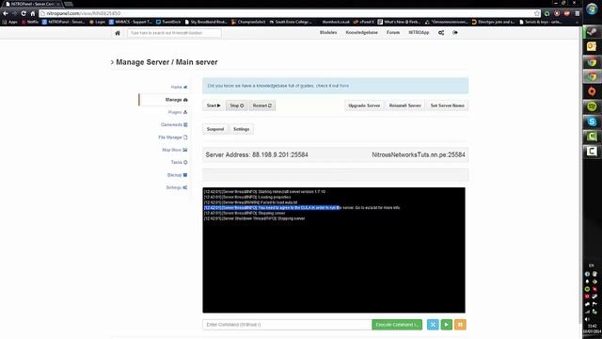This screenshot has width=602, height=339.
Task: Open the Modules navigation link
Action: click(x=328, y=33)
